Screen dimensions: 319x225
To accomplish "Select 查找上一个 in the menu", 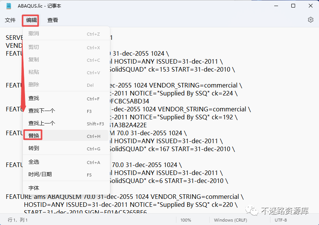I will click(66, 123).
